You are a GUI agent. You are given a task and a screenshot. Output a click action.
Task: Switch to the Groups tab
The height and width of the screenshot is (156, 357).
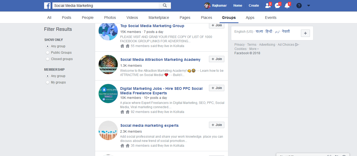229,18
